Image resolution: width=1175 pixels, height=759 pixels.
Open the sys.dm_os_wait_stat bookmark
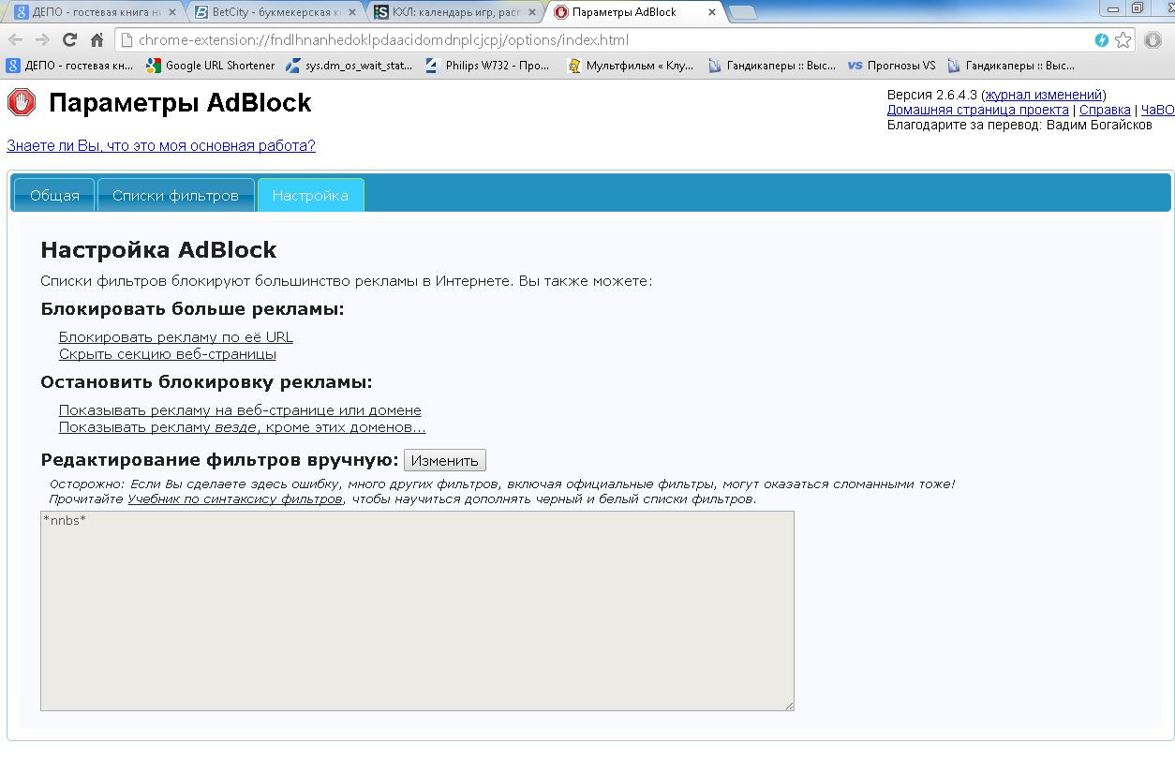click(x=350, y=66)
